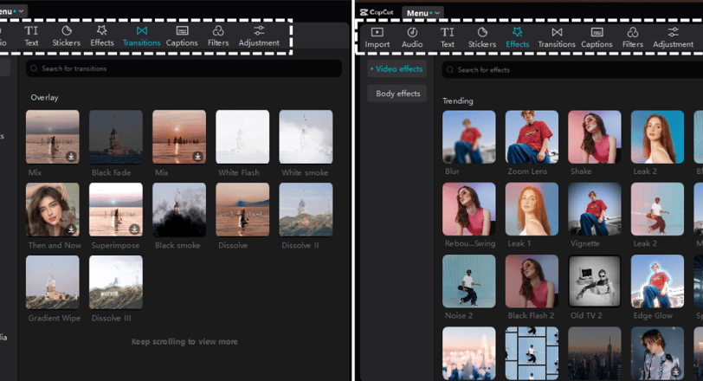This screenshot has width=703, height=381.
Task: Open Menu dropdown in the effects window
Action: 422,13
